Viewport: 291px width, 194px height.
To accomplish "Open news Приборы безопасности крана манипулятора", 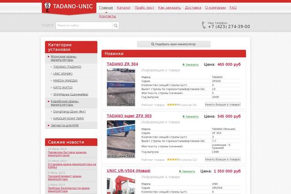I will pos(69,190).
